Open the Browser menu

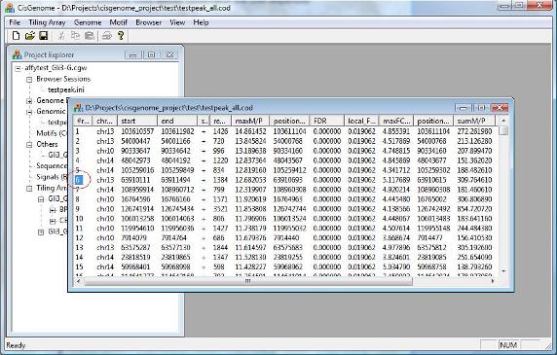(x=148, y=22)
